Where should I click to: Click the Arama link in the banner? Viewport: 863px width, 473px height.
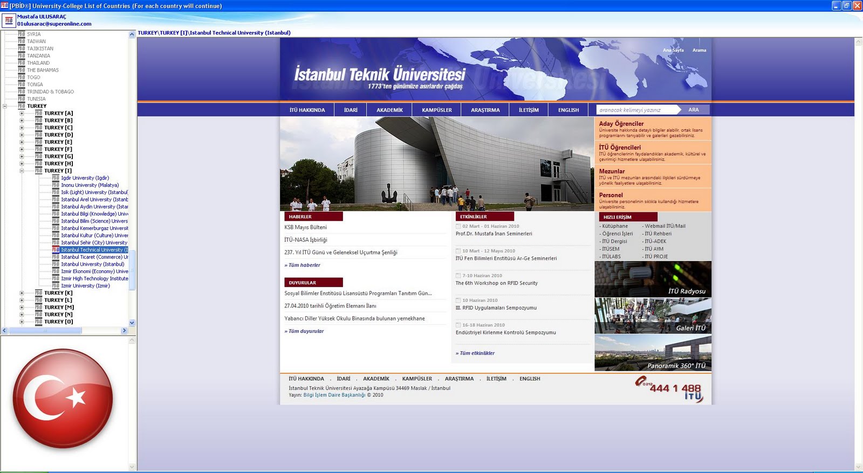click(x=700, y=50)
